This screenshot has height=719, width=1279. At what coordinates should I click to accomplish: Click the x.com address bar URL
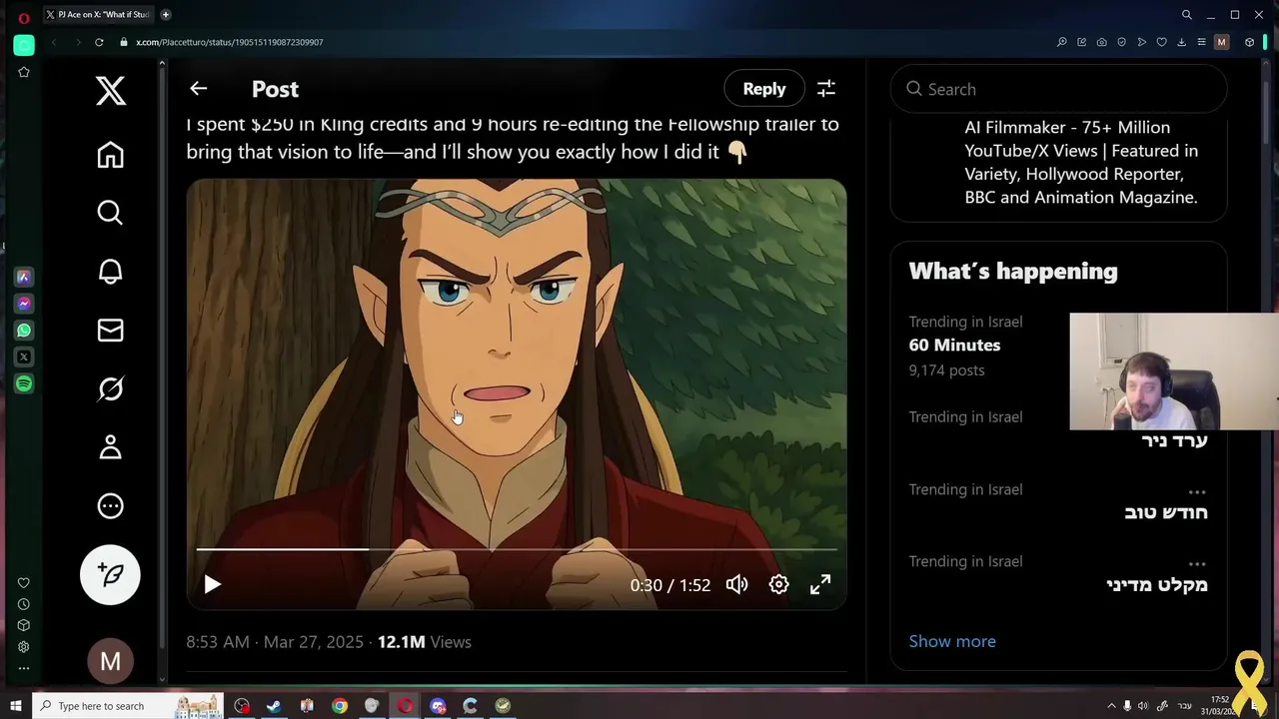230,42
